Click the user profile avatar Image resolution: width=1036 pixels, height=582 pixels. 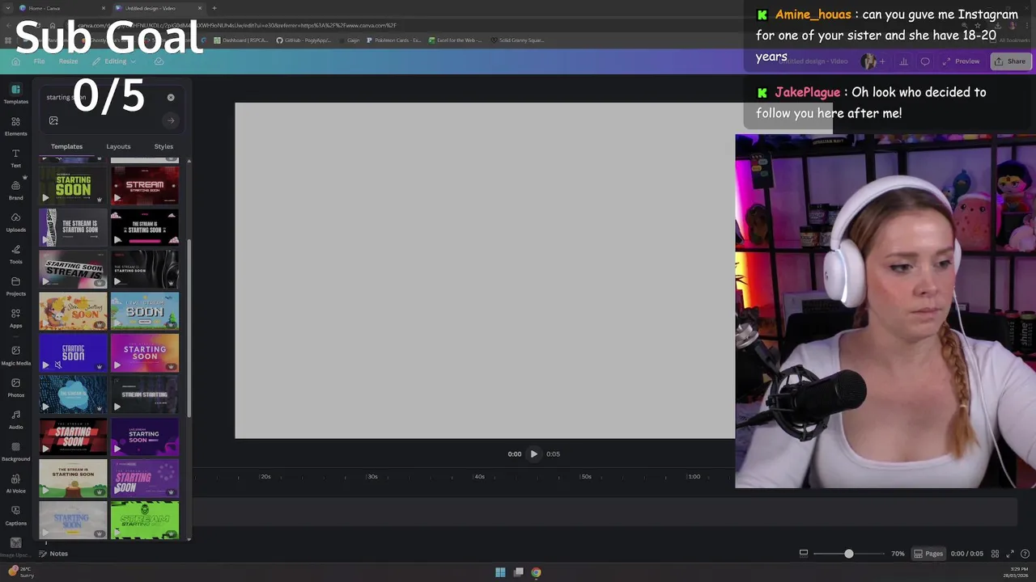(x=869, y=61)
